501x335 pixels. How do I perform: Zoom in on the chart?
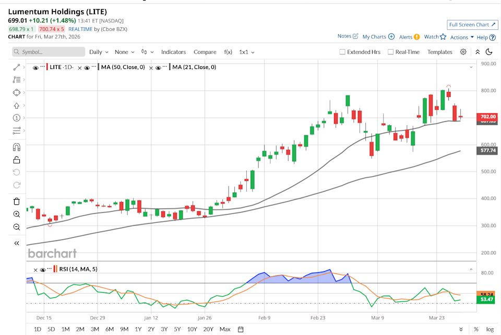[17, 214]
